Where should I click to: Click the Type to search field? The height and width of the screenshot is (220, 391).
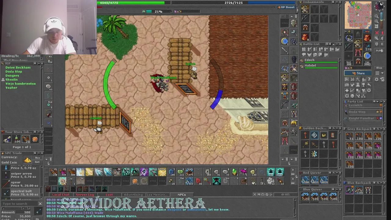pyautogui.click(x=20, y=204)
